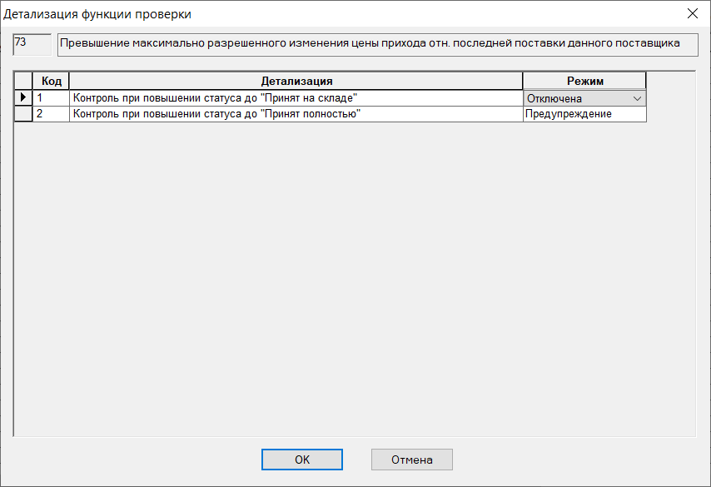
Task: Select the row 1 indicator arrow
Action: (23, 97)
